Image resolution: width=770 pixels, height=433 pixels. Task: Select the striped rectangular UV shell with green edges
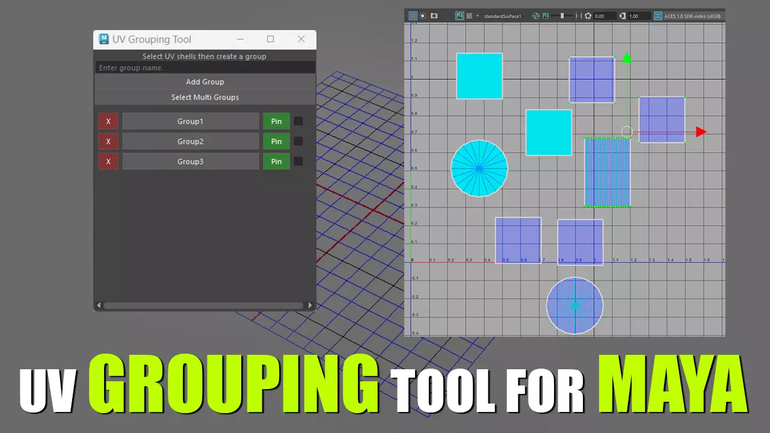tap(608, 172)
